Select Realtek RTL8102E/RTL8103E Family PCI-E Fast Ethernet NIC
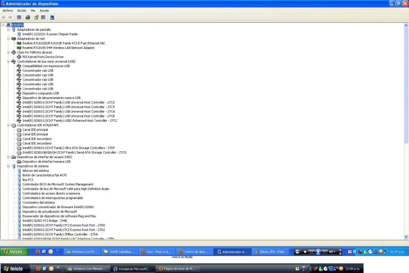The width and height of the screenshot is (409, 273). point(64,43)
